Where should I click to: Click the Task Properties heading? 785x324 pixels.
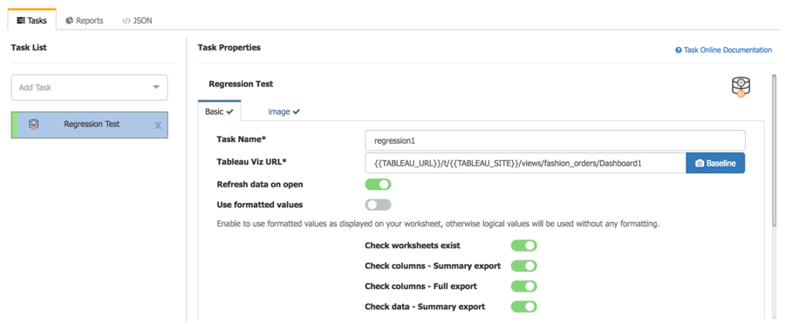click(x=229, y=48)
